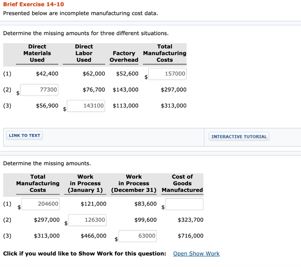Click the Open Show Work link

coord(196,254)
